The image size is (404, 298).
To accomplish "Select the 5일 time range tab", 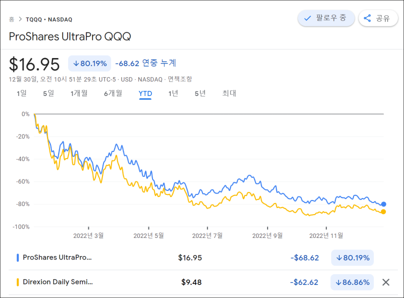I will point(48,93).
